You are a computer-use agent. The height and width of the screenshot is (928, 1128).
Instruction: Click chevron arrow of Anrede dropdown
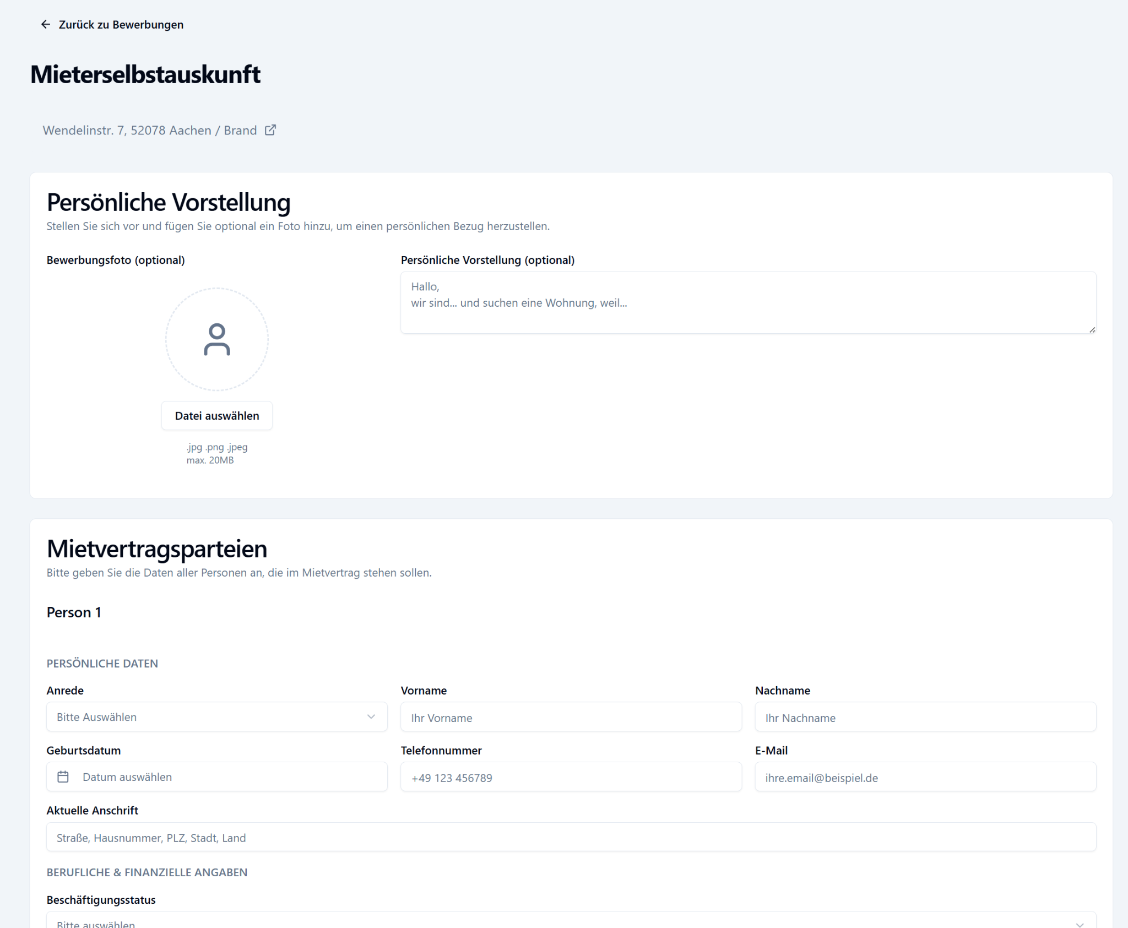pos(371,717)
